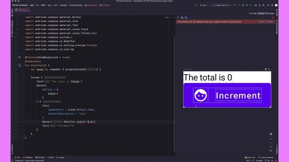Image resolution: width=289 pixels, height=162 pixels.
Task: Click the rightmost icon above the StateTest preview
Action: tap(269, 69)
